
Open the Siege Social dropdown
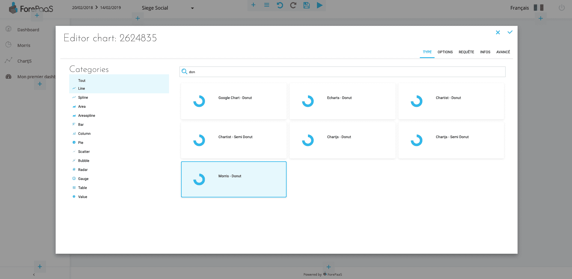coord(168,8)
